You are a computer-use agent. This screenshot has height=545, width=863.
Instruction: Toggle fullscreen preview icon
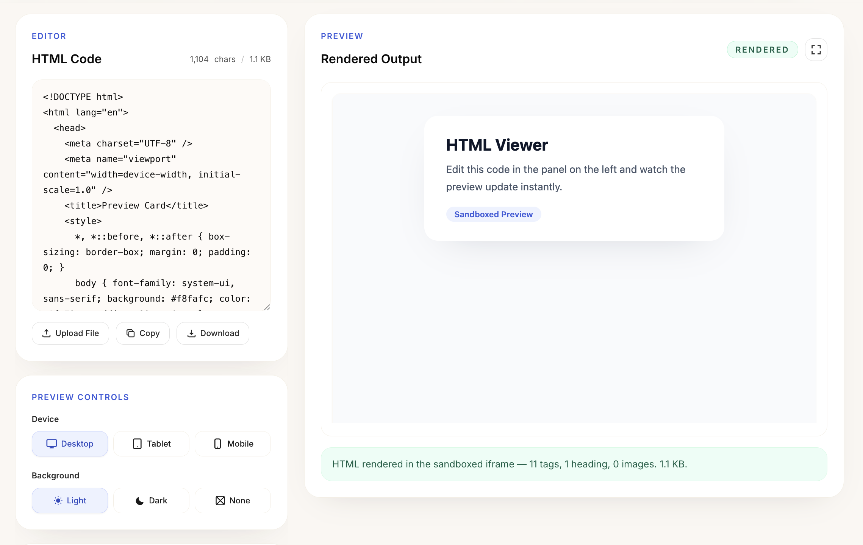816,50
